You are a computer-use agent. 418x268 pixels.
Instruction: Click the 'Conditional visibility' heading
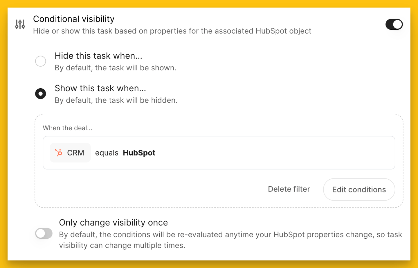coord(74,19)
